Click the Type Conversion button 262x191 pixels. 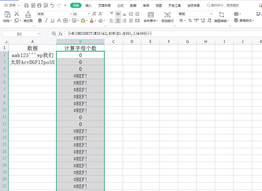221,17
